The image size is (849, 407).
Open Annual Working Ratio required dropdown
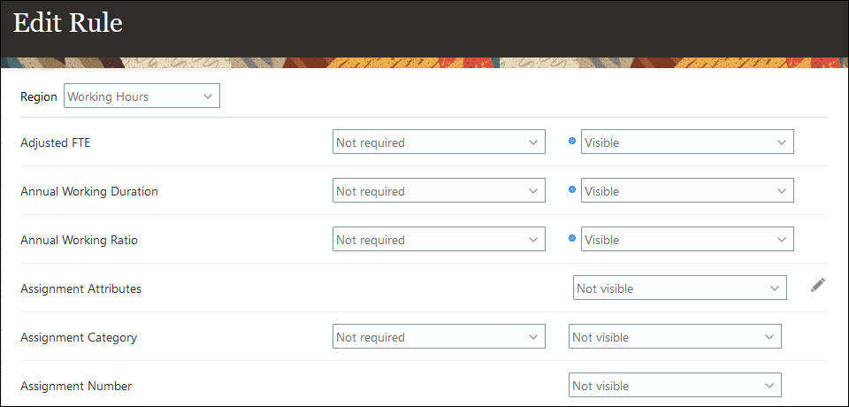[439, 240]
